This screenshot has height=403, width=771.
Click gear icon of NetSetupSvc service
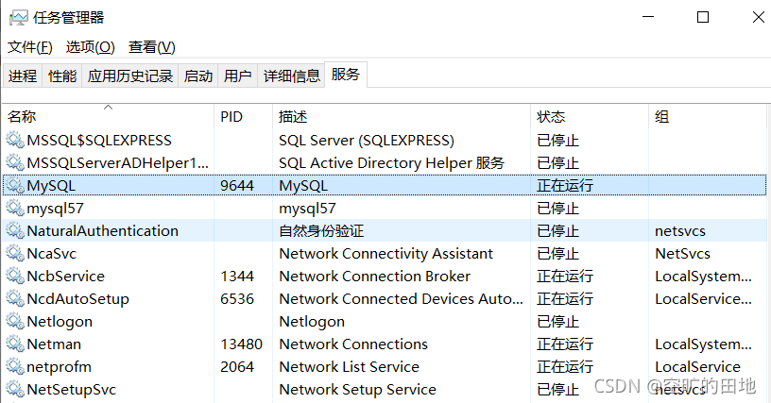coord(15,389)
